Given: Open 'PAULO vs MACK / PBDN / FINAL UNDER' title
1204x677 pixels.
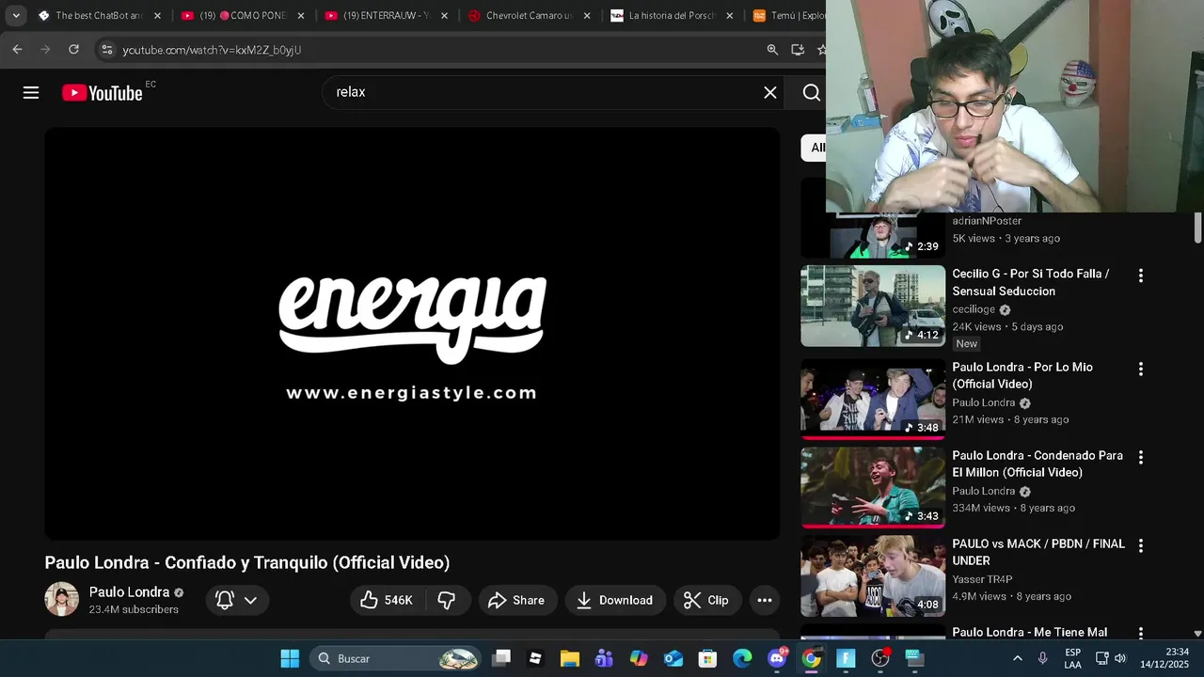Looking at the screenshot, I should click(1038, 552).
